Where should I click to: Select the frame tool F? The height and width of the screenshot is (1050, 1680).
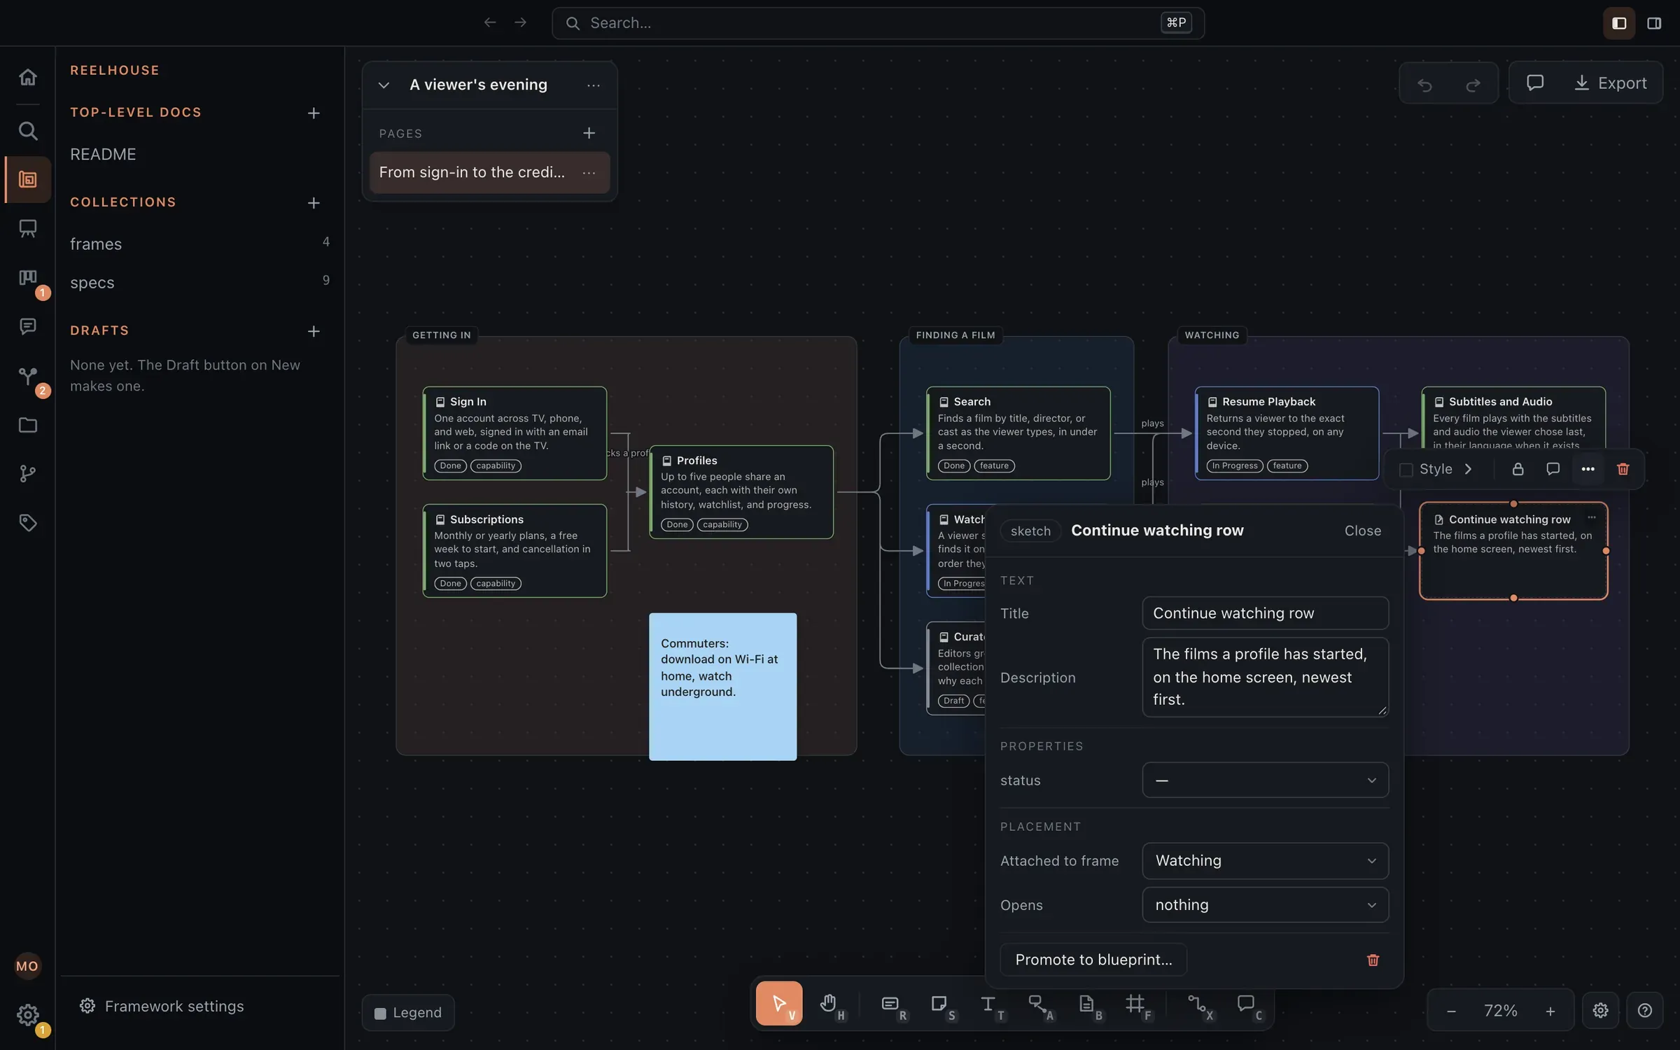click(x=1136, y=1004)
